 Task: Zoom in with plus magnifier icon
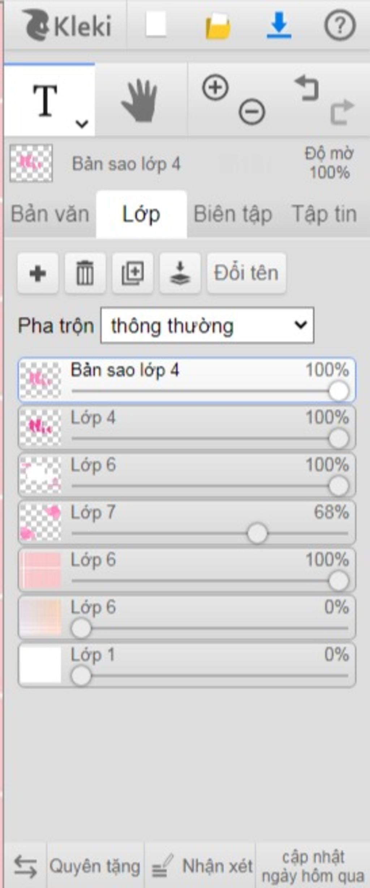click(216, 87)
